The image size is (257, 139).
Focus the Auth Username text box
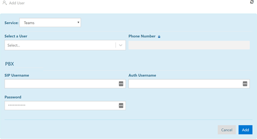pyautogui.click(x=189, y=84)
